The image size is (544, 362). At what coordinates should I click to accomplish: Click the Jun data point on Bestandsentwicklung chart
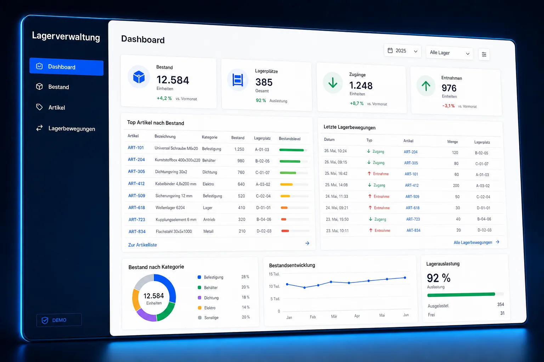coord(405,278)
